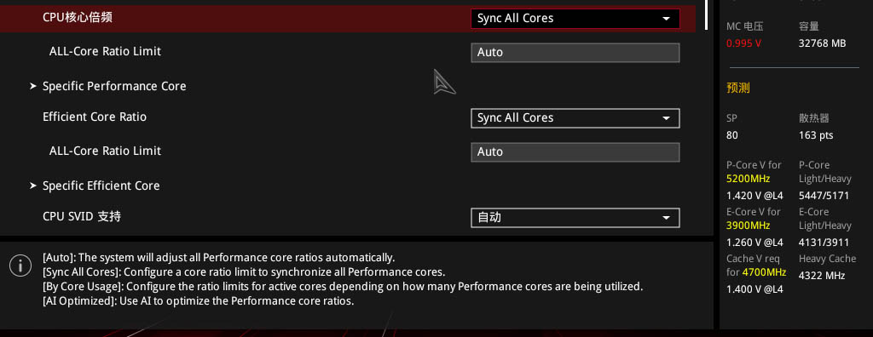Select the Efficient Core Ratio label
Image resolution: width=873 pixels, height=337 pixels.
[x=95, y=117]
